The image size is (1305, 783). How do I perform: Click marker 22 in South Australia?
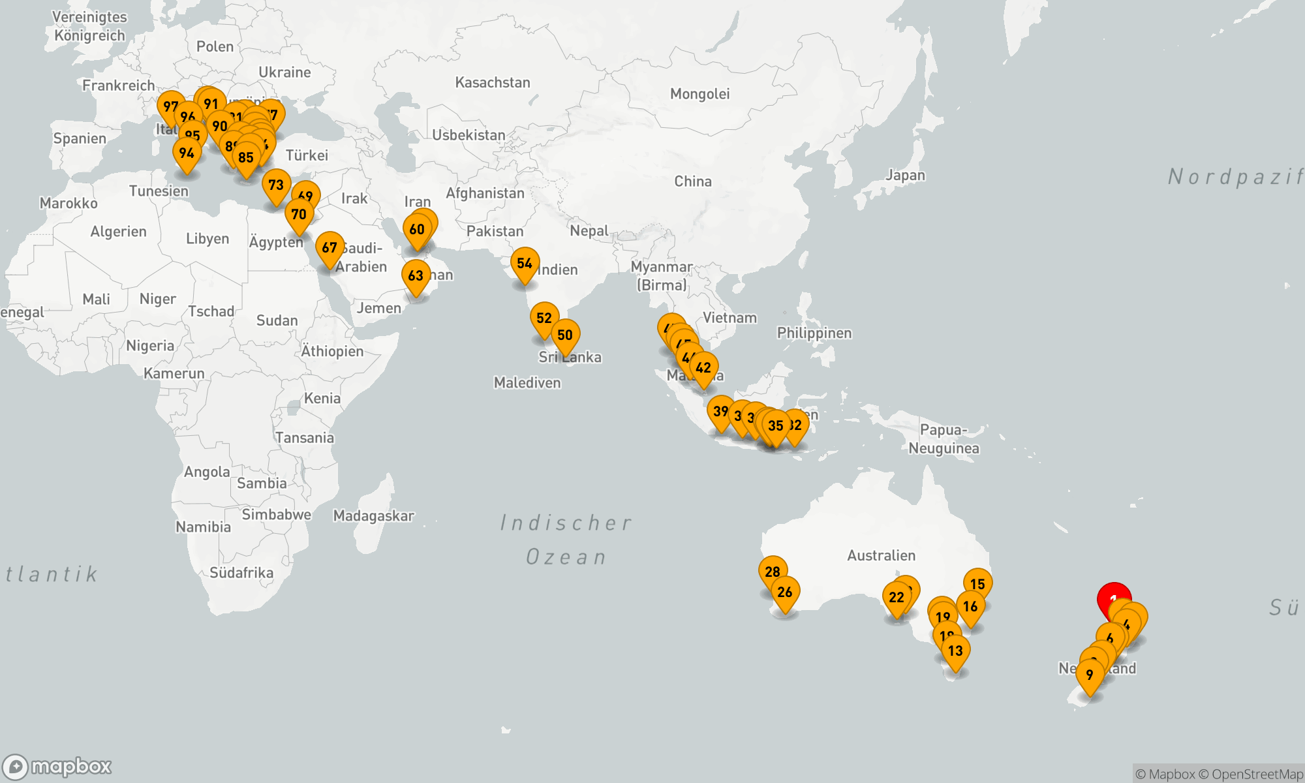click(x=896, y=598)
